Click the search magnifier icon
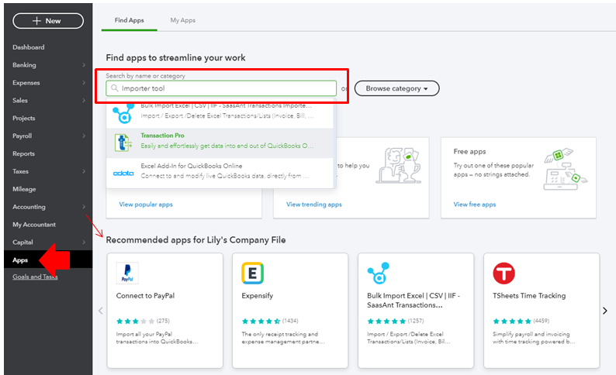 (116, 88)
